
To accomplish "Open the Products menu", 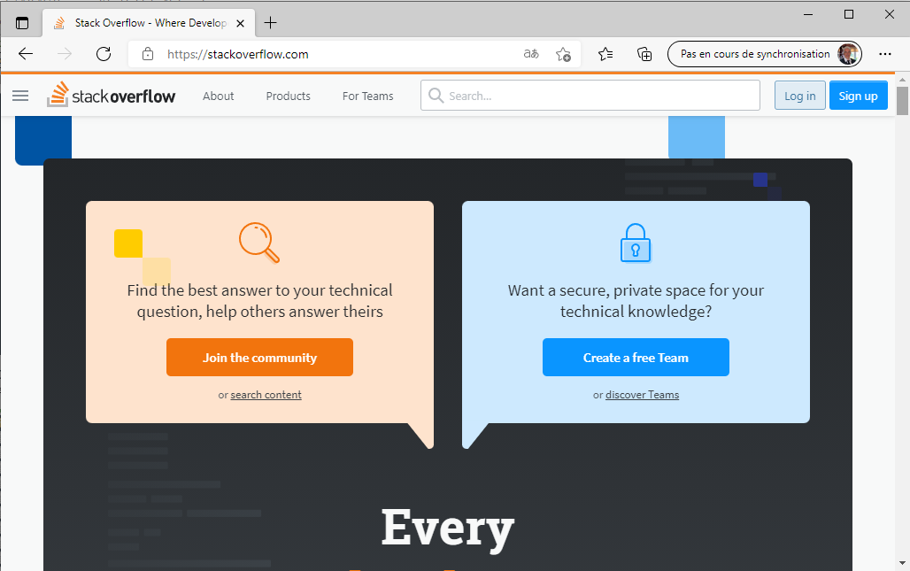I will pyautogui.click(x=289, y=96).
